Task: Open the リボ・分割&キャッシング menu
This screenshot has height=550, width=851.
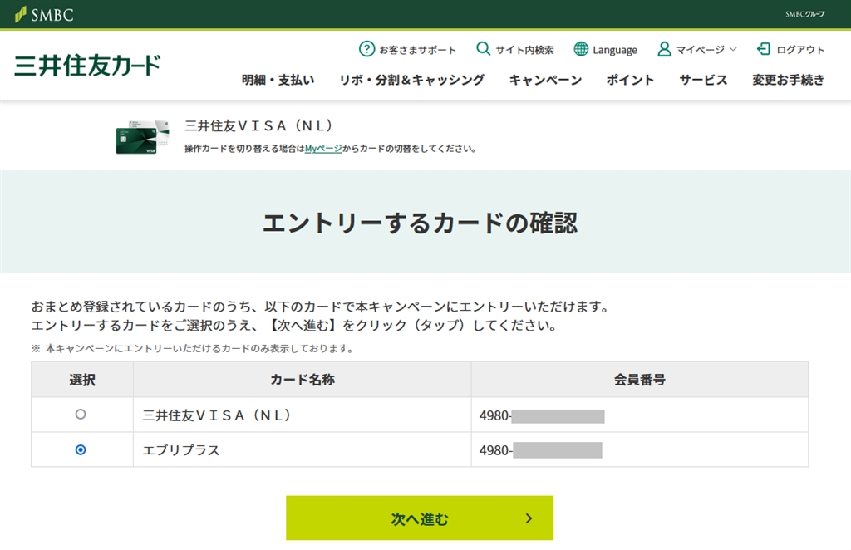Action: point(412,80)
